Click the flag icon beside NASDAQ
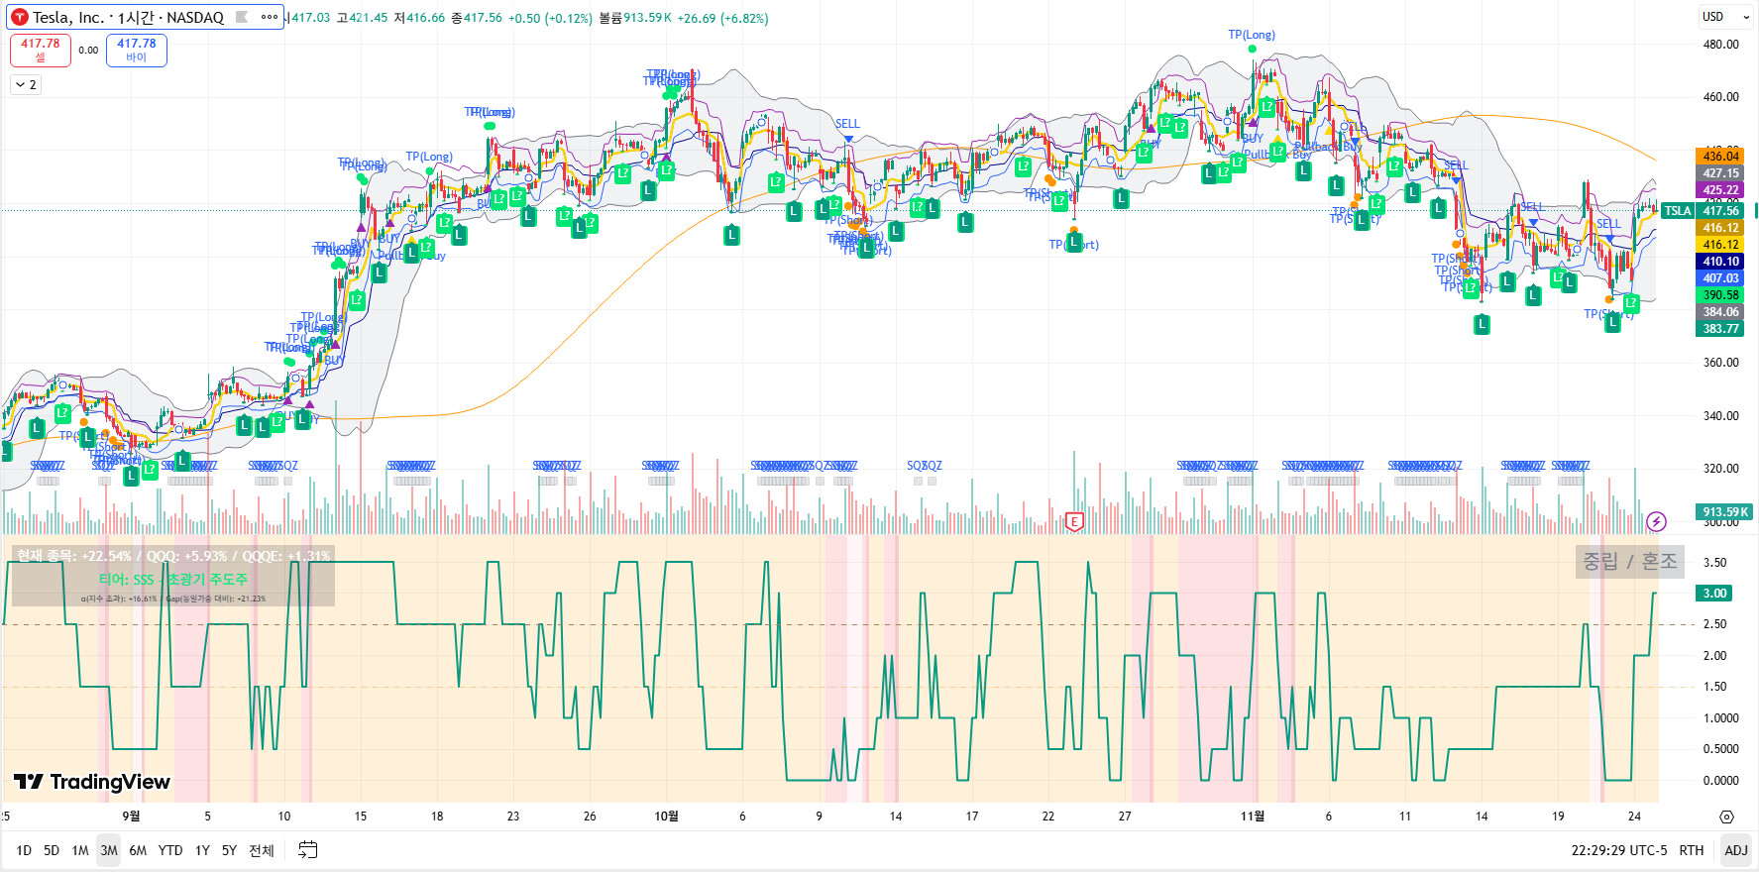Screen dimensions: 1759x872 point(242,18)
